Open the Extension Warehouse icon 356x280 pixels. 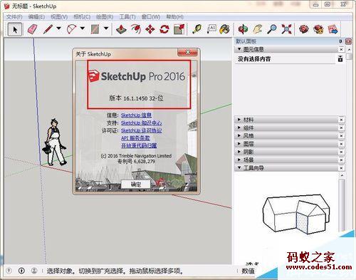pyautogui.click(x=318, y=29)
